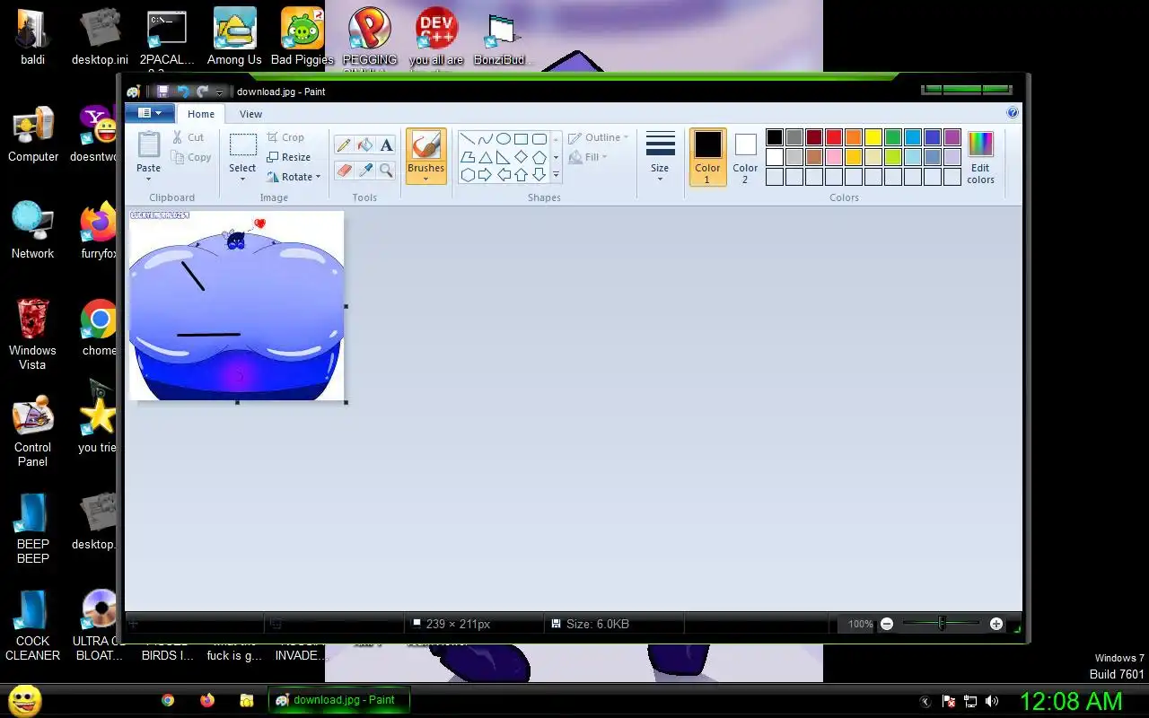Image resolution: width=1149 pixels, height=718 pixels.
Task: Expand the full Shapes gallery
Action: [x=556, y=175]
